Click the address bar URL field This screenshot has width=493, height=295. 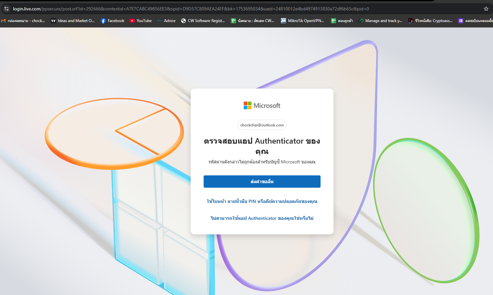[x=191, y=9]
